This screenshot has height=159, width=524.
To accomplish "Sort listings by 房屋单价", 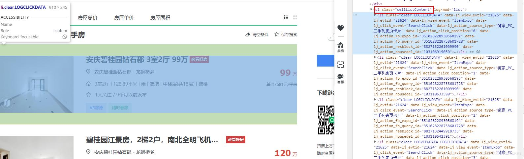I will point(124,18).
